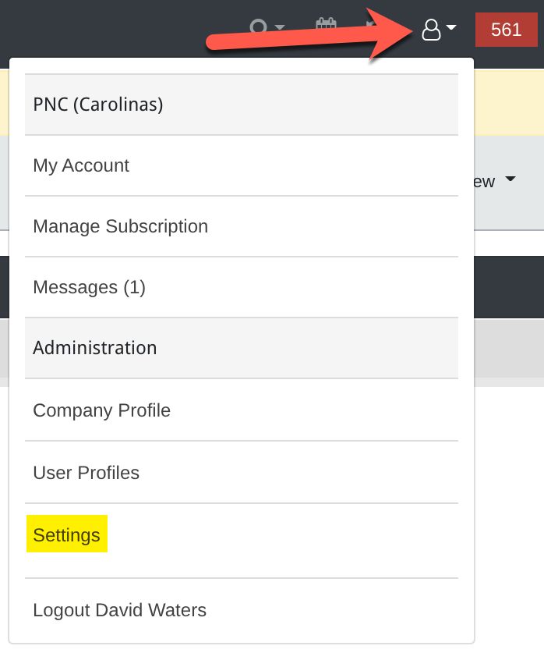
Task: Click Logout David Waters
Action: coord(119,610)
